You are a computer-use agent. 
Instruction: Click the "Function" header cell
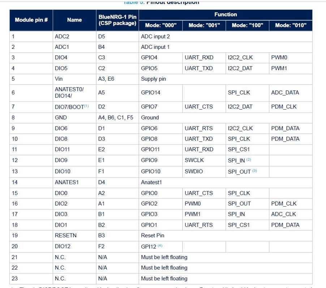click(226, 14)
